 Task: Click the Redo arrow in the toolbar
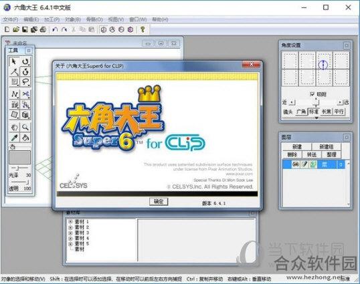tap(64, 29)
